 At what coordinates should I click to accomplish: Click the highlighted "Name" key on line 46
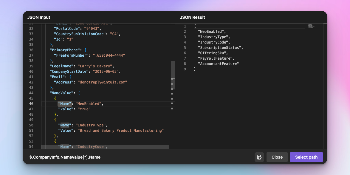click(x=65, y=103)
